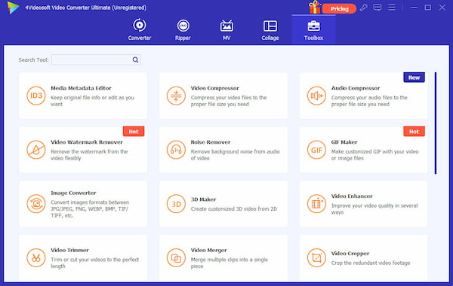Click the Audio Compressor speaker icon
The image size is (453, 286).
pos(316,96)
